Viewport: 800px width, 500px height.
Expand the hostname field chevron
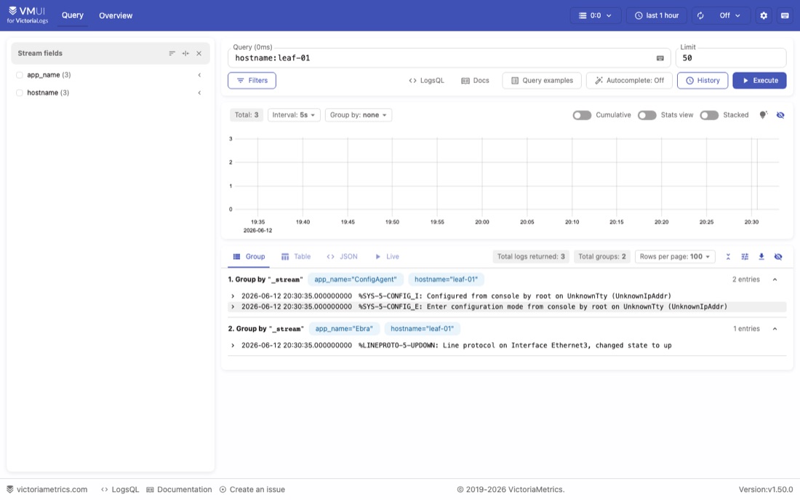pos(199,93)
